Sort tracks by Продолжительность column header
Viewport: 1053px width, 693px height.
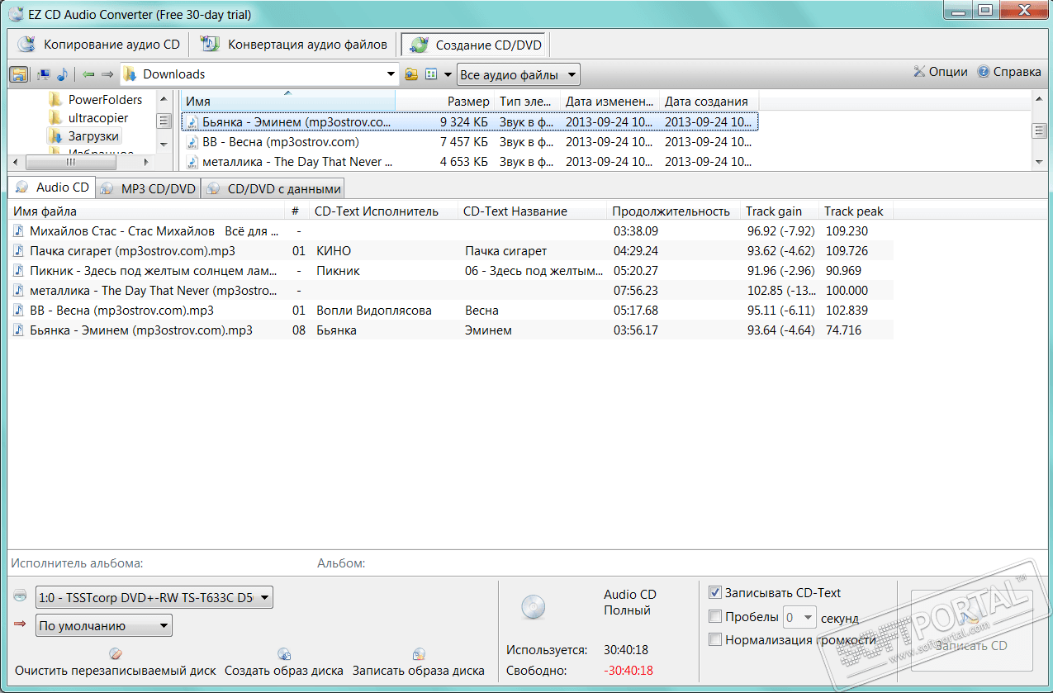click(x=671, y=211)
